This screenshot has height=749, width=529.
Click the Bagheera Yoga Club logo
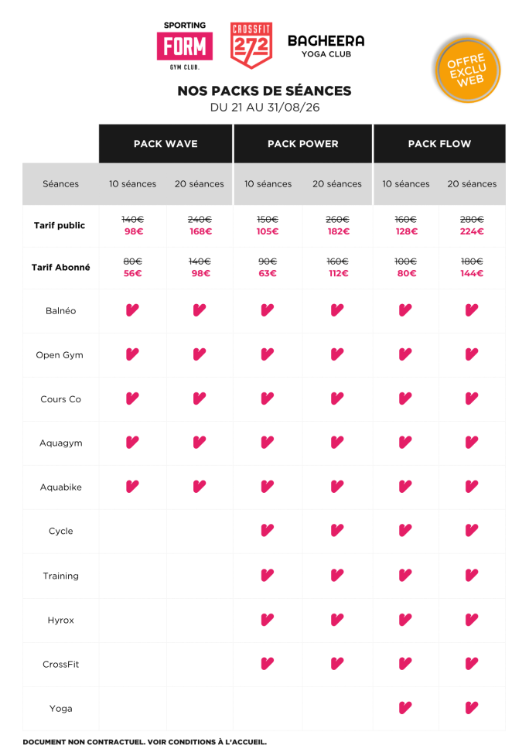326,46
